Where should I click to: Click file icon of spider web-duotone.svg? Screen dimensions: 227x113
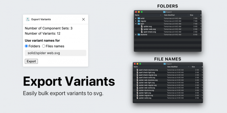(137, 80)
